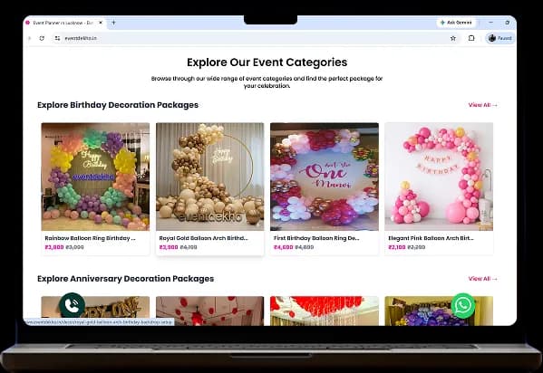This screenshot has width=543, height=373.
Task: Select the Event Planner in Lucknow tab
Action: click(x=64, y=23)
